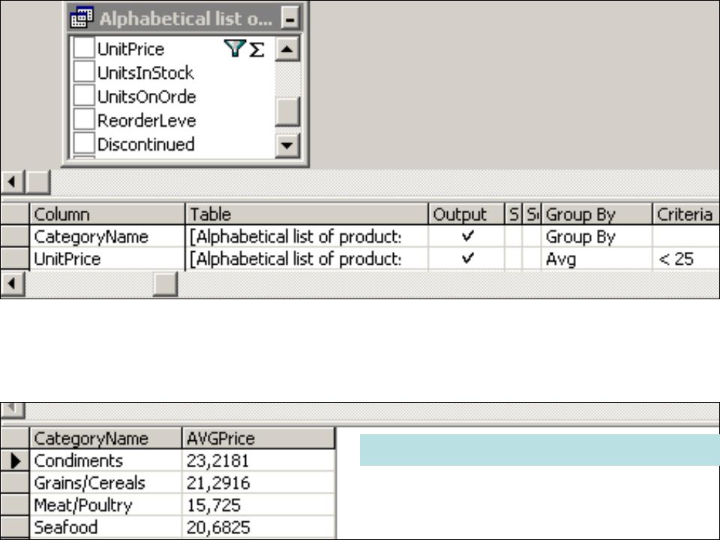
Task: Open Avg aggregate cell for UnitPrice row
Action: (596, 259)
